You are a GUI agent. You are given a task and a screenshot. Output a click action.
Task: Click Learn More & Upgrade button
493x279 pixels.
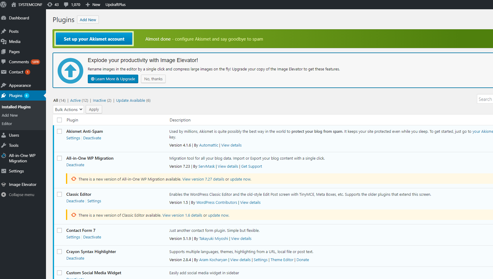(113, 79)
